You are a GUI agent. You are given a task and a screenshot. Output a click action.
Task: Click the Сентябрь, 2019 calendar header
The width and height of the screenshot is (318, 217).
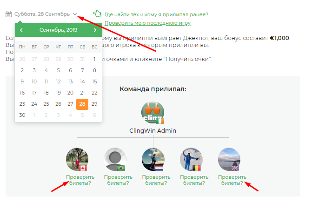click(58, 30)
